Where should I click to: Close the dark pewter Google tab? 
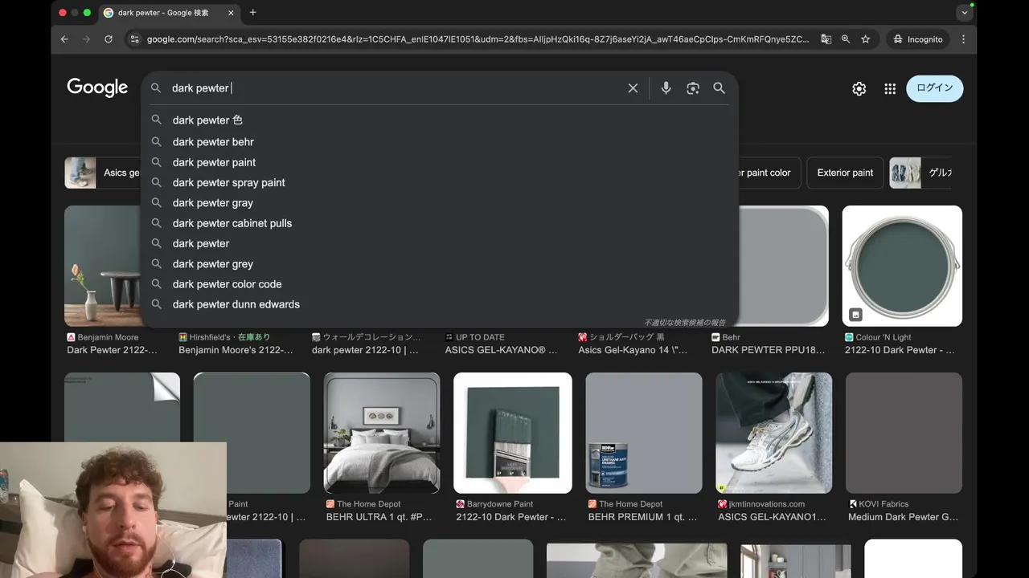point(231,13)
